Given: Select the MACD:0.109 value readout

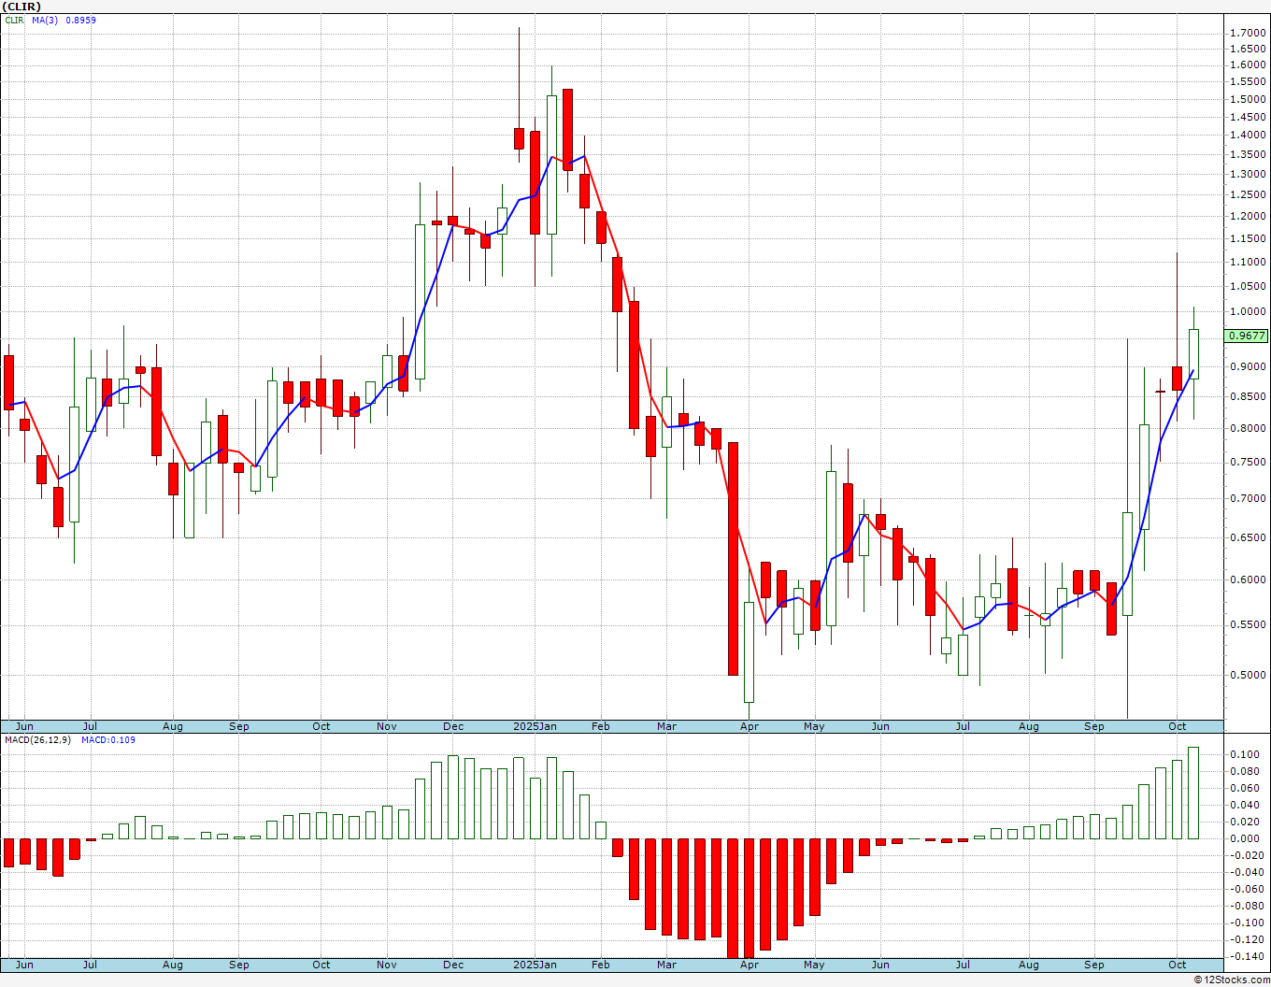Looking at the screenshot, I should click(x=108, y=740).
